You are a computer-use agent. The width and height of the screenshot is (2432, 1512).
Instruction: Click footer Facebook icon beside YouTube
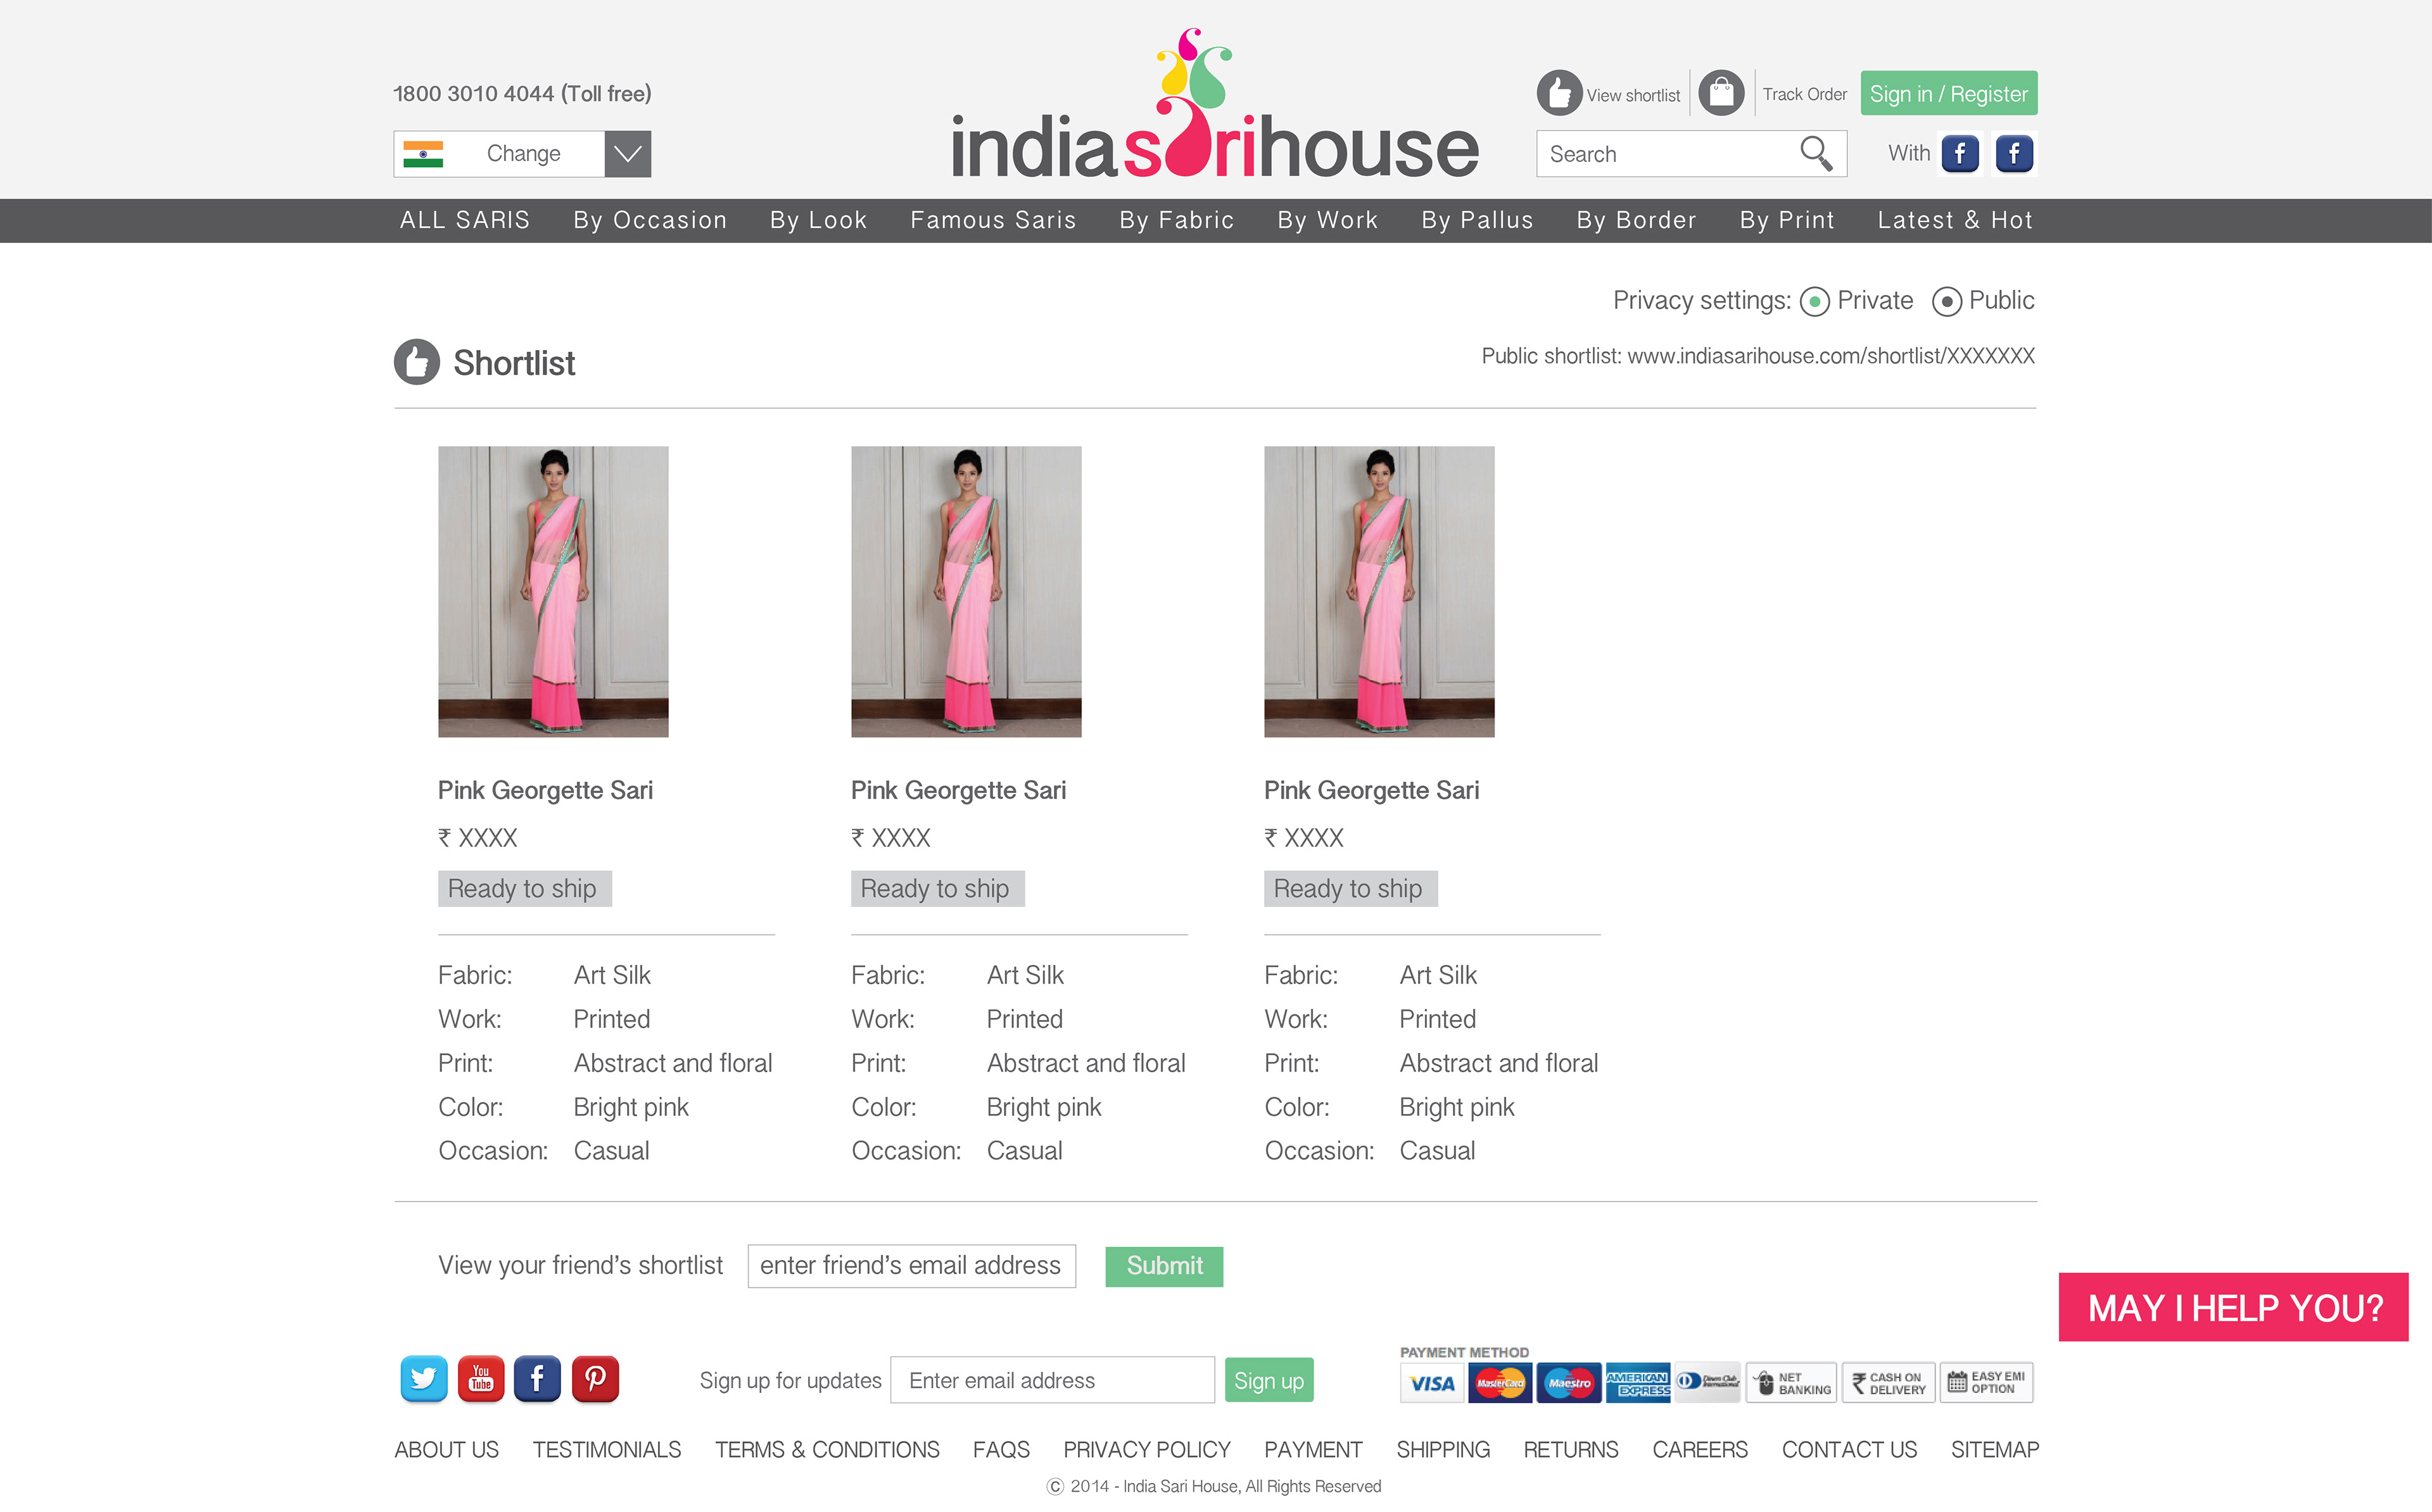(538, 1380)
